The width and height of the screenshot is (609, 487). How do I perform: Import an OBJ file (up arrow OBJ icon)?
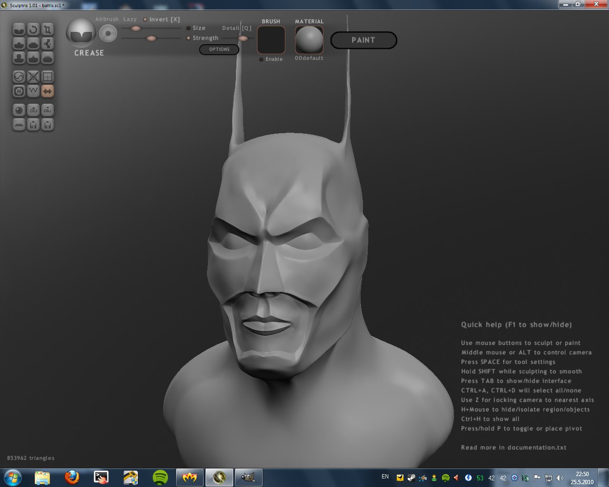33,110
